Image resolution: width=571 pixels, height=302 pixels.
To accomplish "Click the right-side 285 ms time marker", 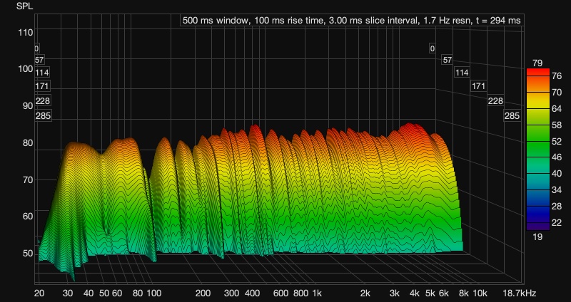I will tap(512, 116).
